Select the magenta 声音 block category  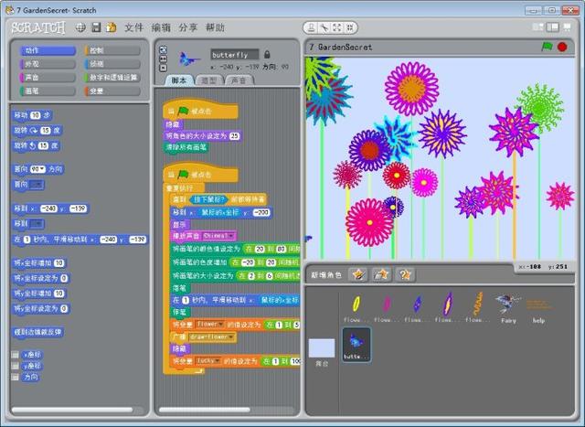48,78
